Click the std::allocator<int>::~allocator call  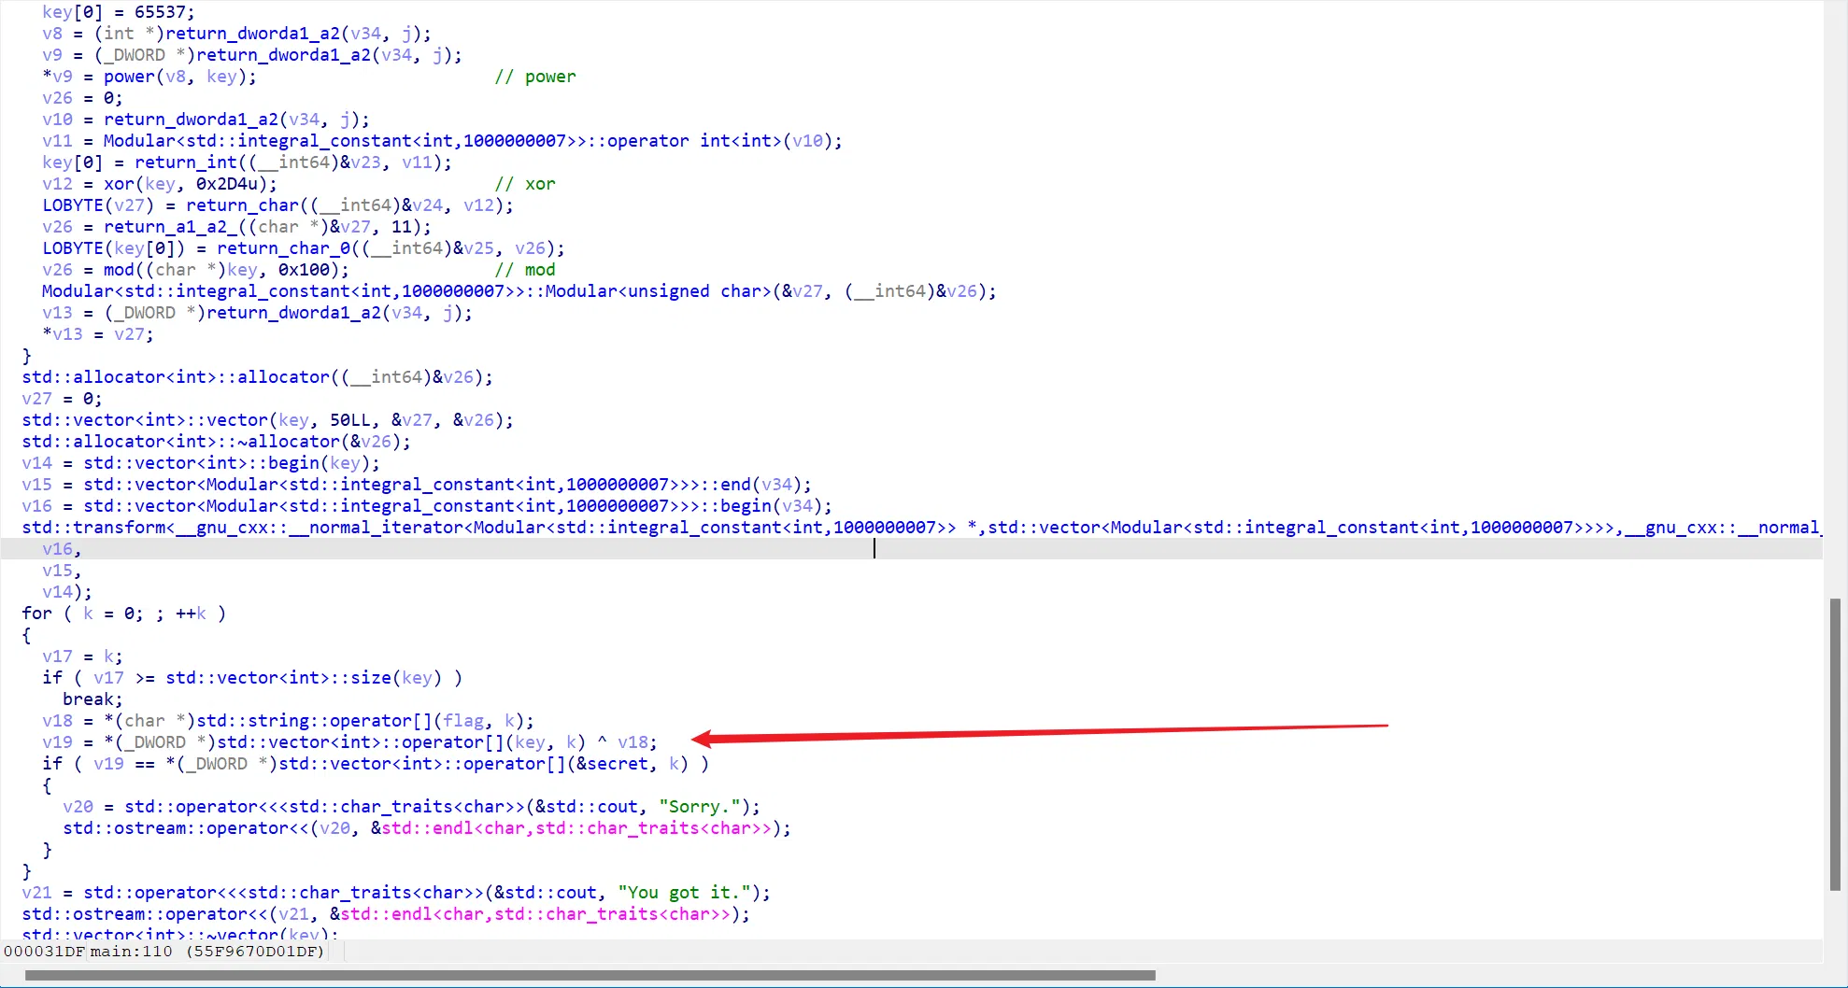(216, 442)
